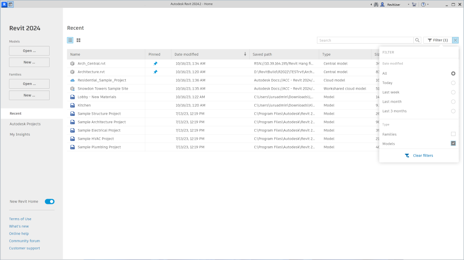Sort by the Type column header
Image resolution: width=464 pixels, height=260 pixels.
tap(345, 54)
